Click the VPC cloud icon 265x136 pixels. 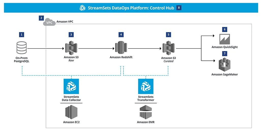point(49,22)
